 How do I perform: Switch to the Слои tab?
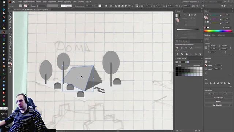(x=214, y=35)
